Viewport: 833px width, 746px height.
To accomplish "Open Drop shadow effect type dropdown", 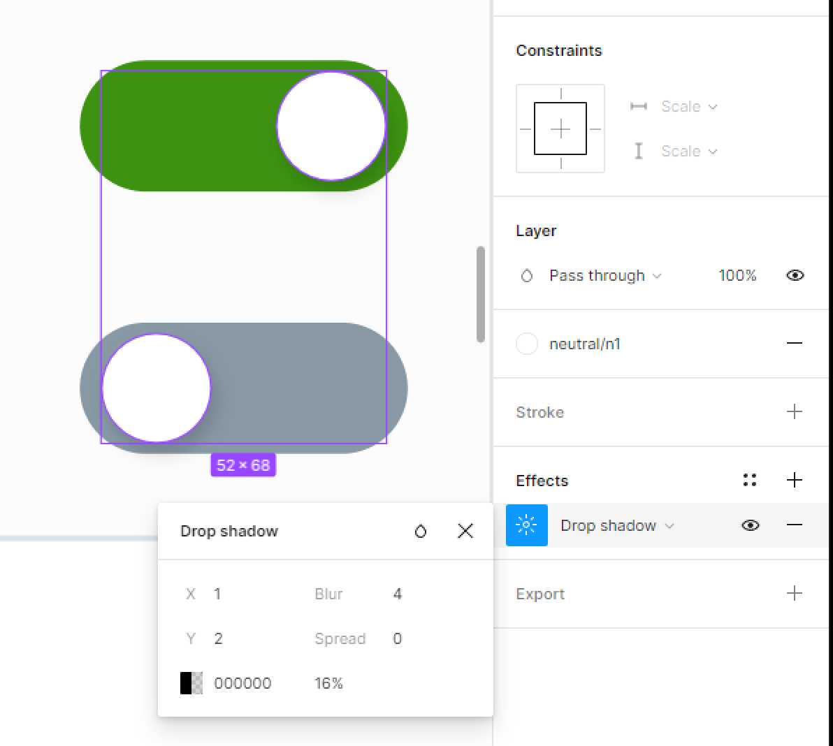I will click(617, 525).
